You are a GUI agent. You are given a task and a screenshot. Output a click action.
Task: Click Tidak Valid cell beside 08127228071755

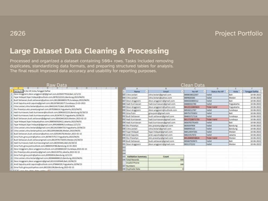(x=217, y=120)
